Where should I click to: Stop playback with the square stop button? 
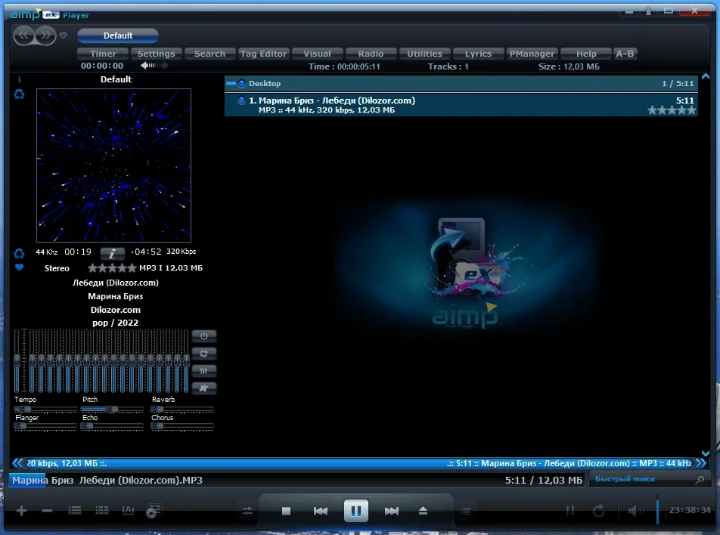tap(286, 511)
